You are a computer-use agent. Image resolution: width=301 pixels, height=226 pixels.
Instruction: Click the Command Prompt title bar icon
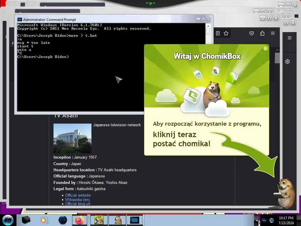point(20,20)
